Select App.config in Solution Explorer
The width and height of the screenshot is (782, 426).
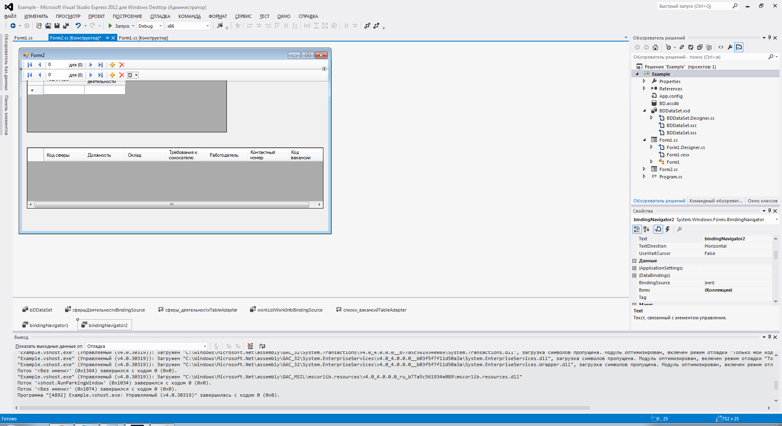tap(671, 96)
